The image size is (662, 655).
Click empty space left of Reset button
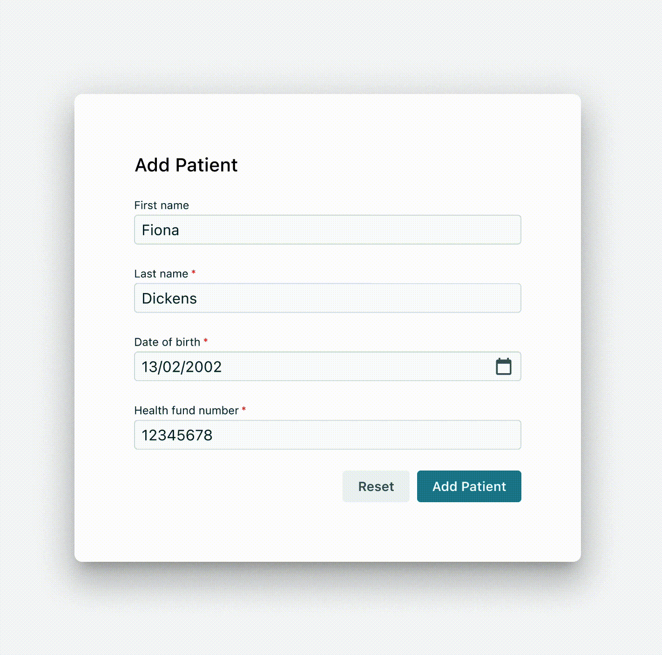tap(237, 486)
